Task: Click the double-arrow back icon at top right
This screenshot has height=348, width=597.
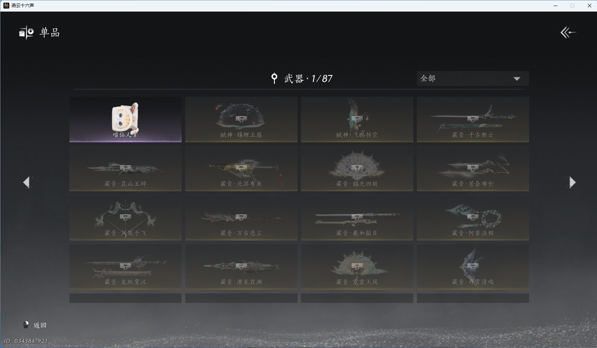Action: click(x=568, y=32)
